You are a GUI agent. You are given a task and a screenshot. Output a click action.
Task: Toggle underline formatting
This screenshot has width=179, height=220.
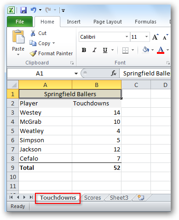pyautogui.click(x=105, y=50)
